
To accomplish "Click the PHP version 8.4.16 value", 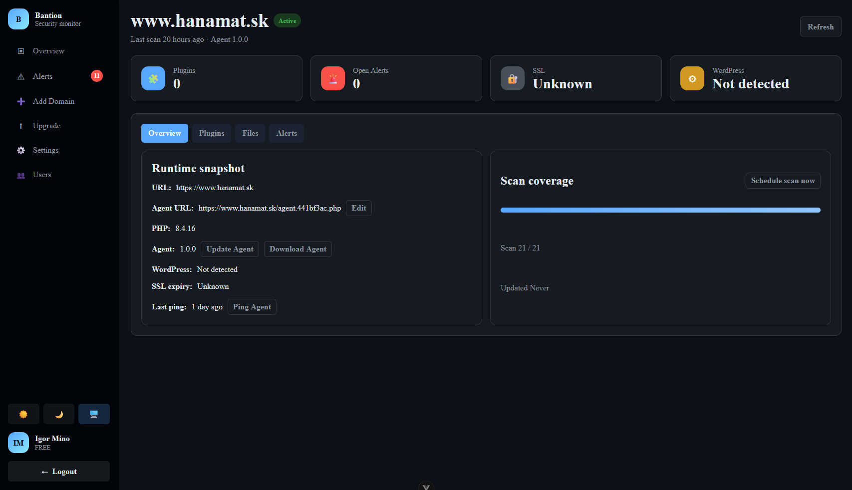I will 185,229.
